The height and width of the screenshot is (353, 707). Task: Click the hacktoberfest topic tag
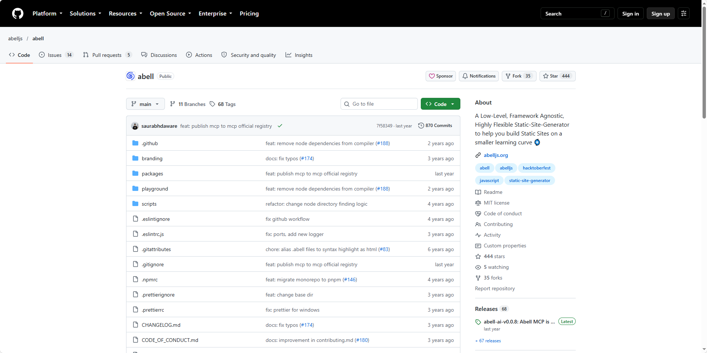point(537,168)
